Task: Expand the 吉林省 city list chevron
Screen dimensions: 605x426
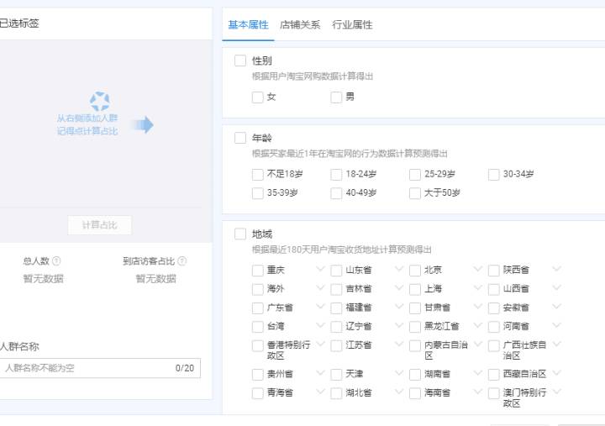Action: click(x=399, y=287)
